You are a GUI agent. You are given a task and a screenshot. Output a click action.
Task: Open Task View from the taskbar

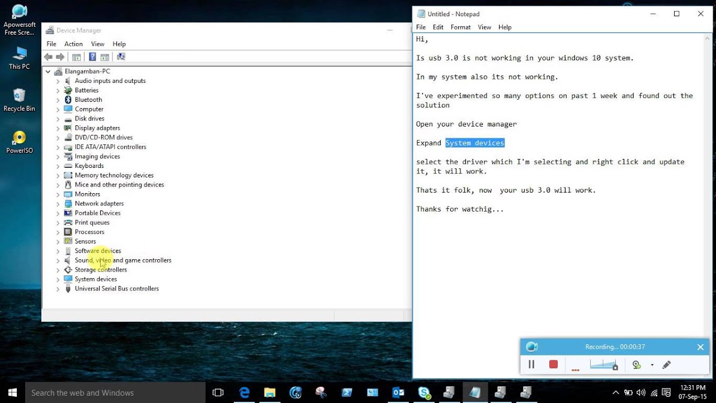(x=218, y=393)
